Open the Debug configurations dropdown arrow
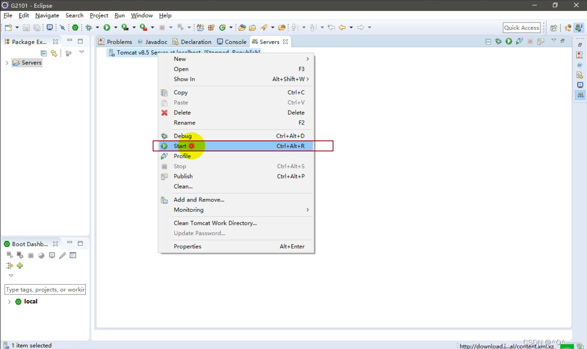 (97, 28)
